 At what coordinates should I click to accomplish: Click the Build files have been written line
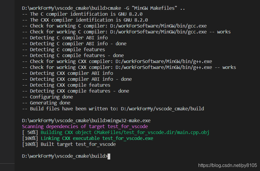113,109
